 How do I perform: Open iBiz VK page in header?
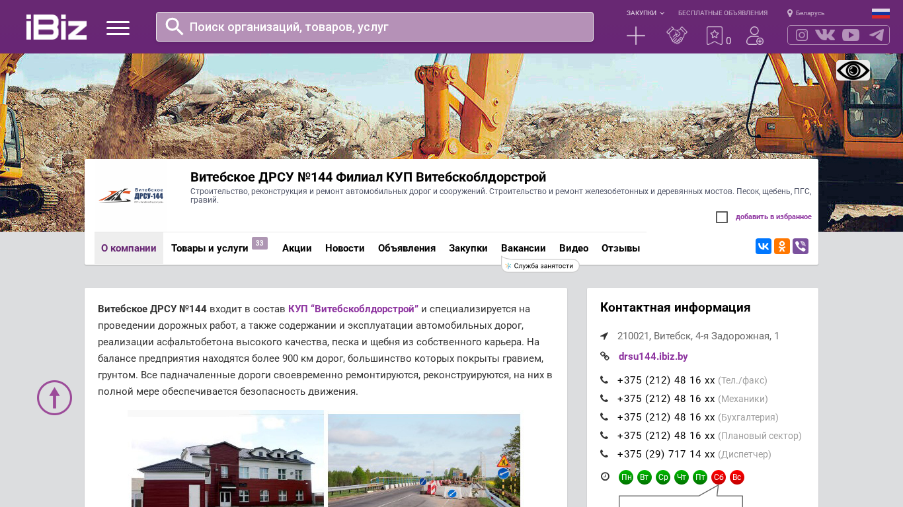[825, 35]
